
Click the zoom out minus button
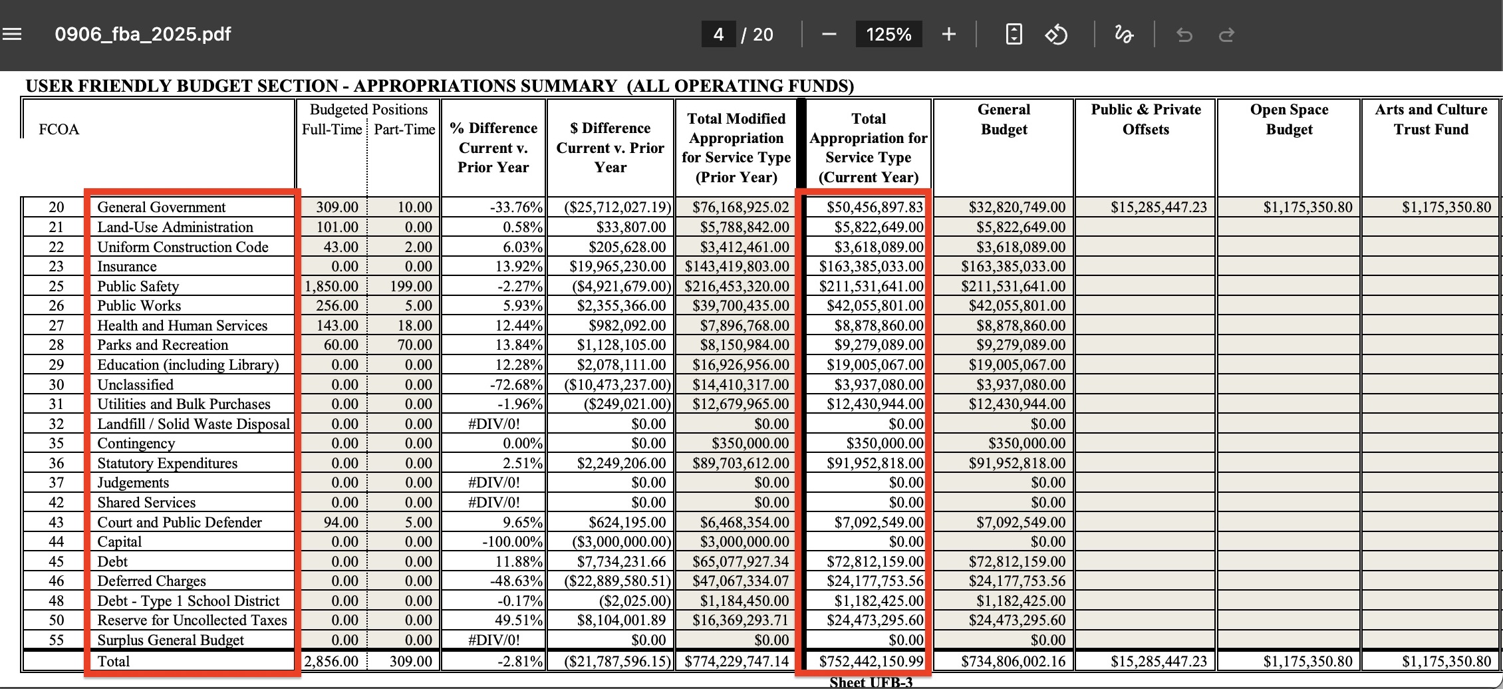tap(829, 34)
